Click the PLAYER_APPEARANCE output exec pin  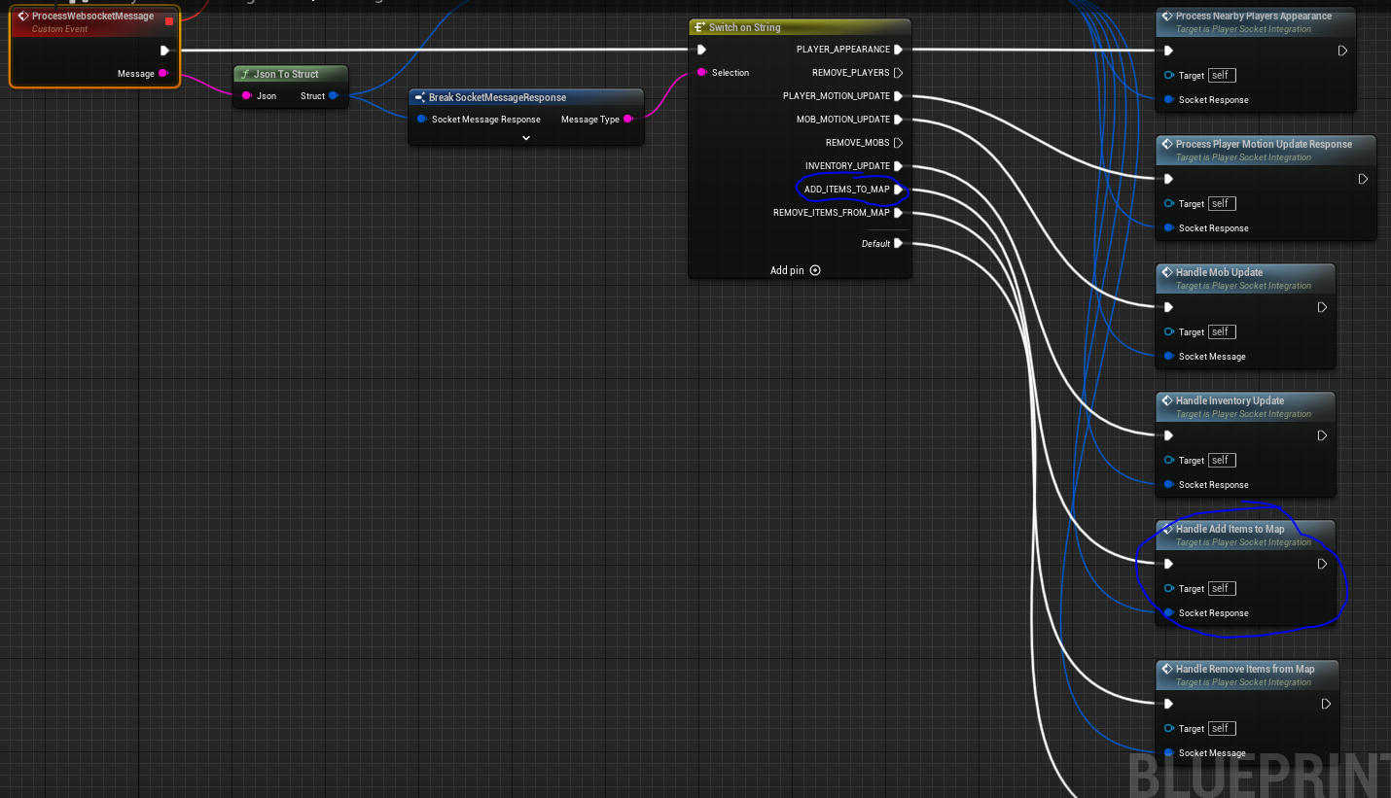898,50
